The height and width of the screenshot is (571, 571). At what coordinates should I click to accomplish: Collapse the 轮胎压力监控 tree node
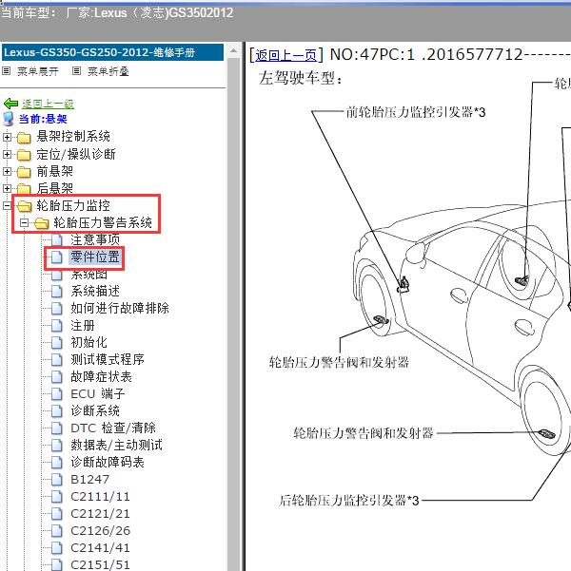point(7,205)
